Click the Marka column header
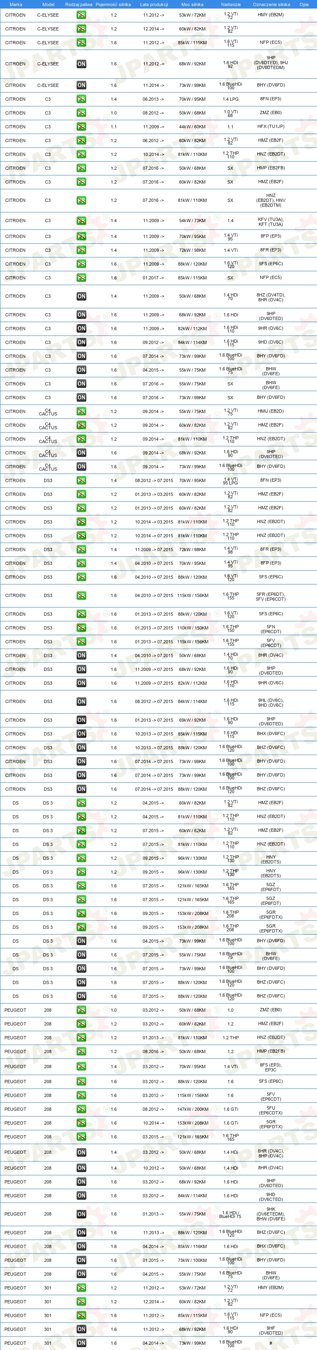Screen dimensions: 317x1350 pos(16,4)
